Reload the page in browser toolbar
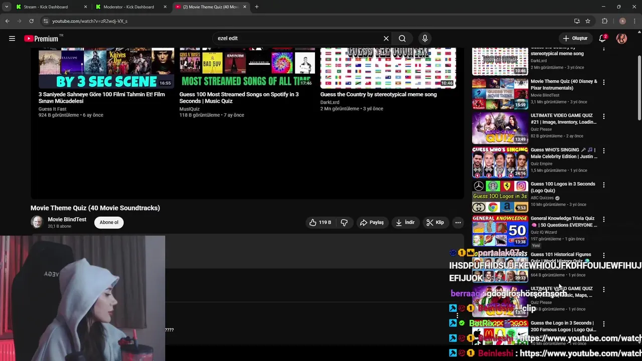 (x=31, y=21)
